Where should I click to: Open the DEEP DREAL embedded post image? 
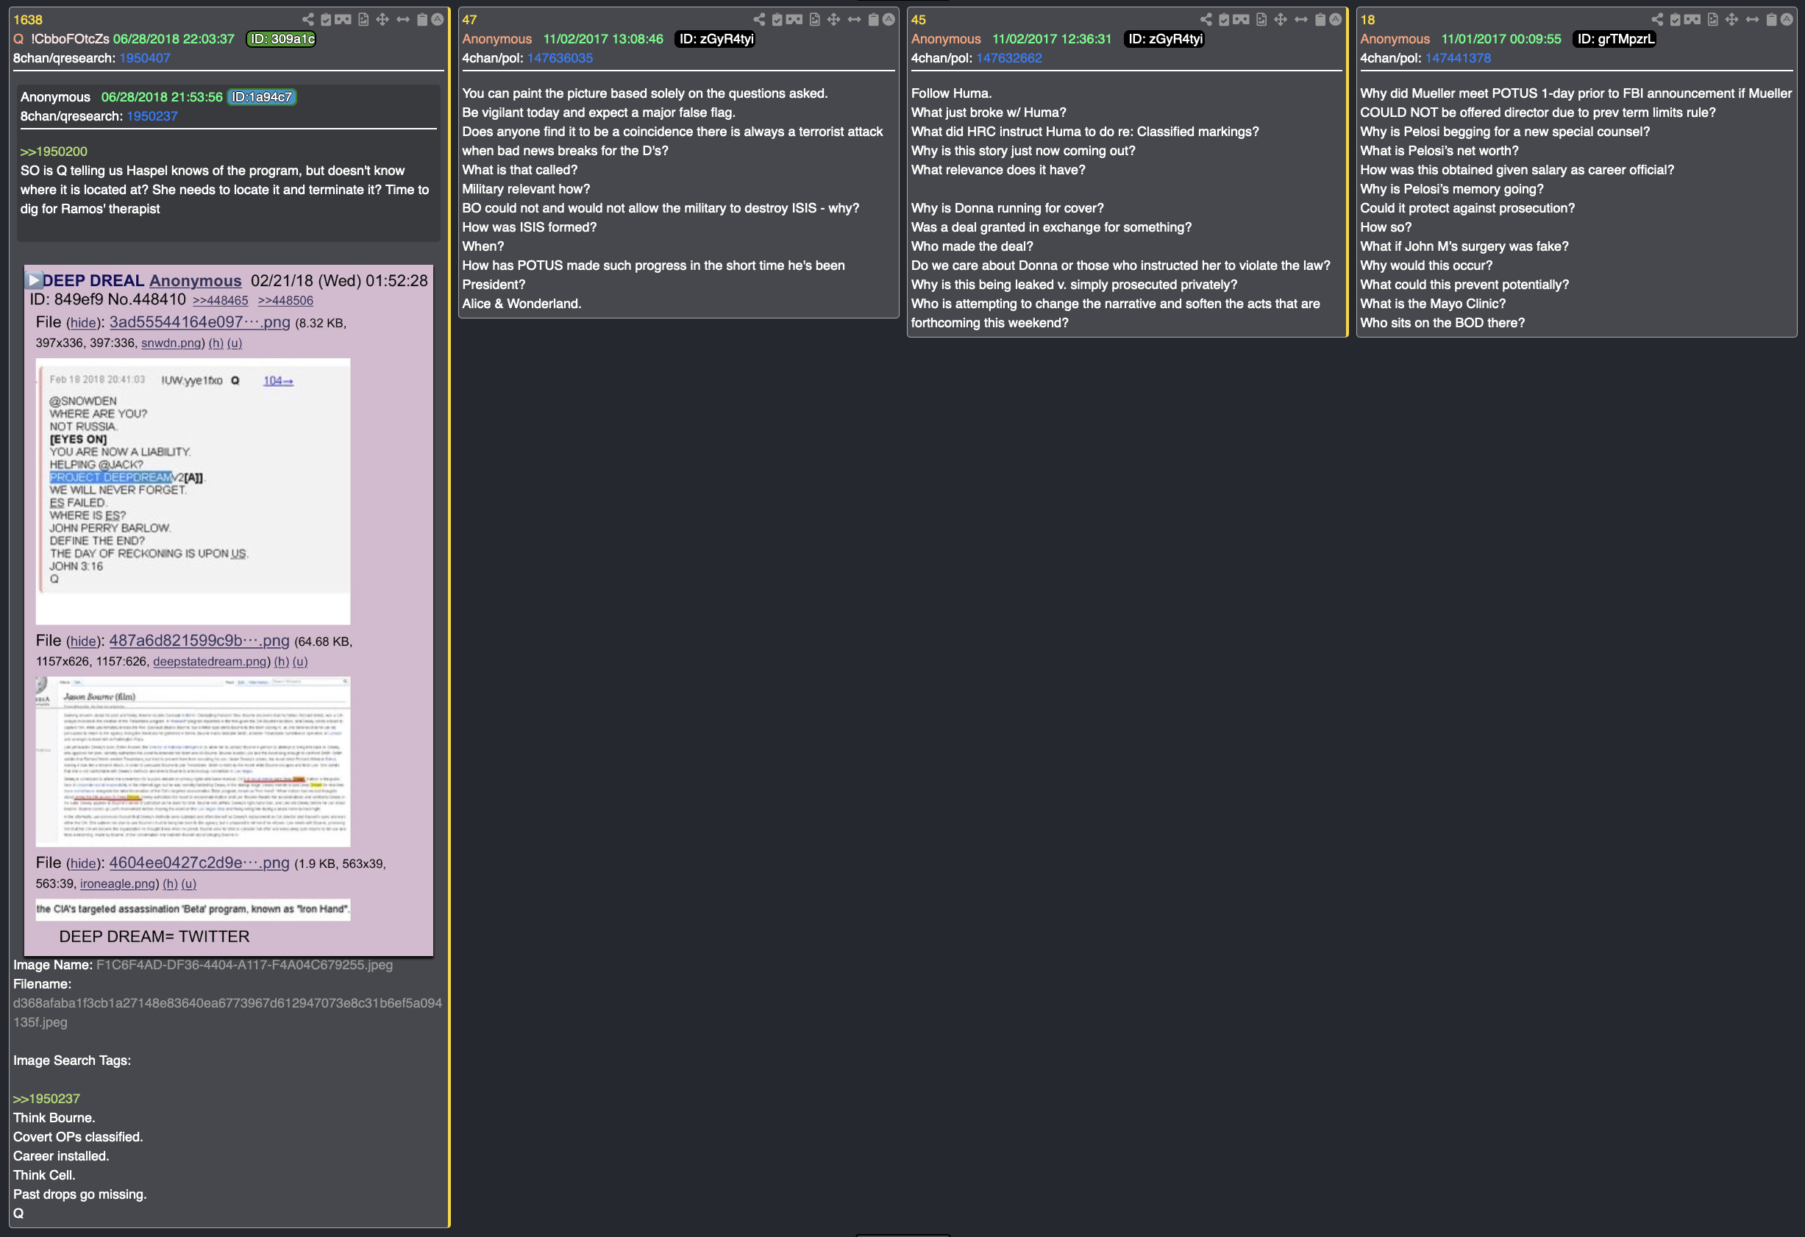(228, 610)
